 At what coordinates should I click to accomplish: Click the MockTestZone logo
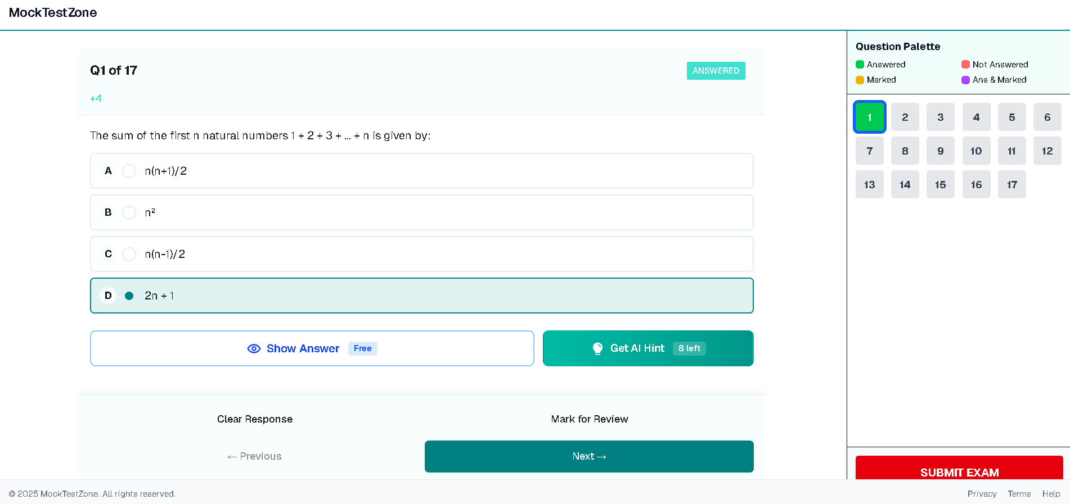(53, 12)
